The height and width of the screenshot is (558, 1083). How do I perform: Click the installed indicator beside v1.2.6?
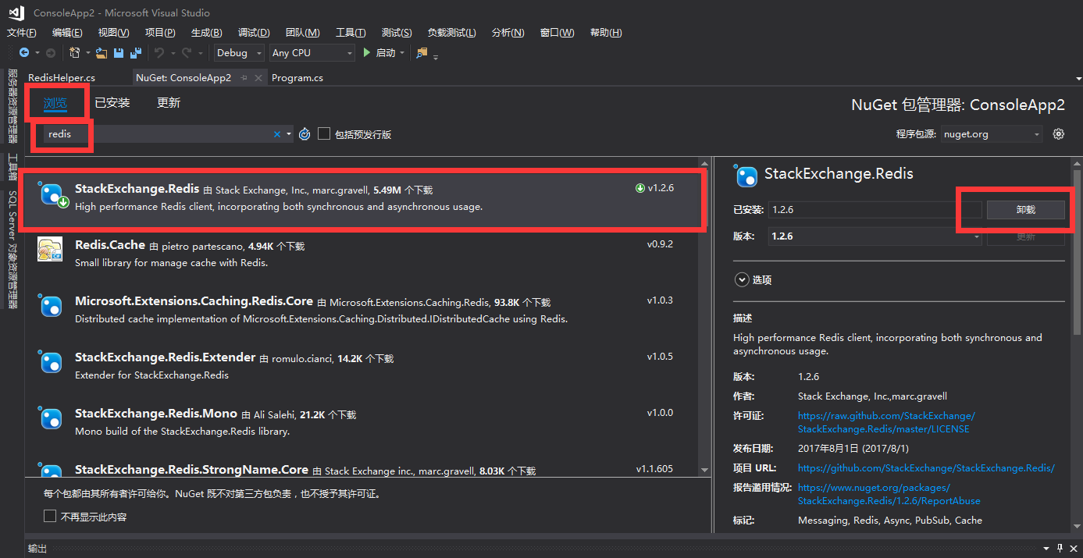tap(640, 188)
